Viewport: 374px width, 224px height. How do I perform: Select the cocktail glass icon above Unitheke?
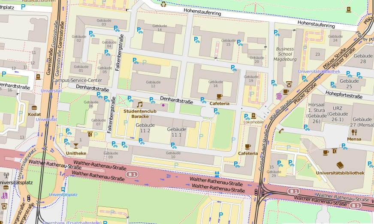coord(76,146)
